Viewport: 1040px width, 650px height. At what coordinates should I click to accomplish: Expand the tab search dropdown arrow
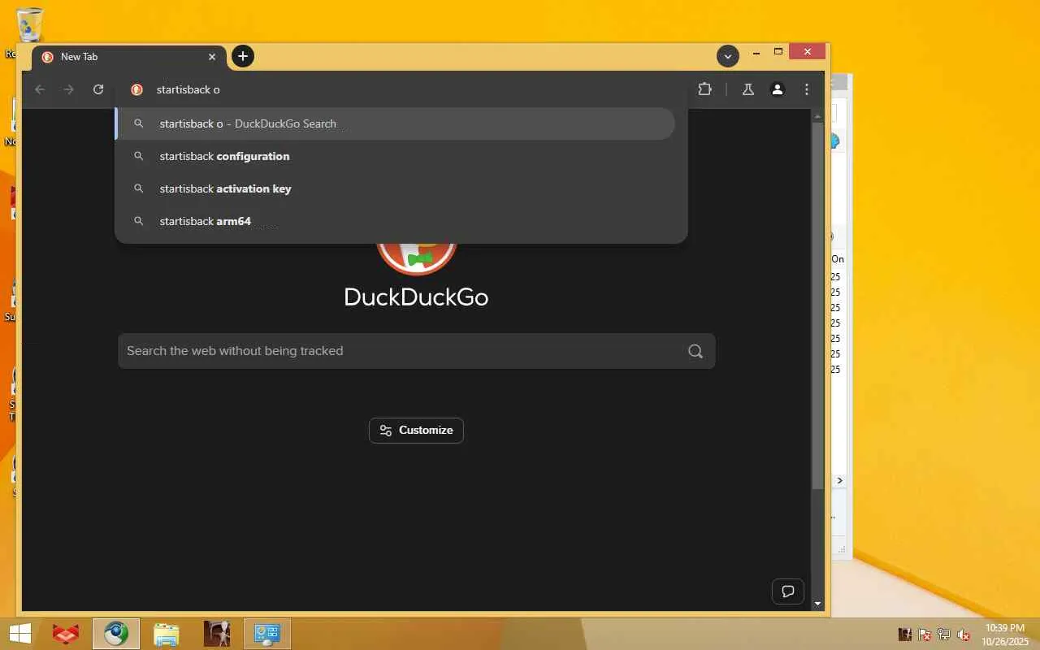point(728,56)
